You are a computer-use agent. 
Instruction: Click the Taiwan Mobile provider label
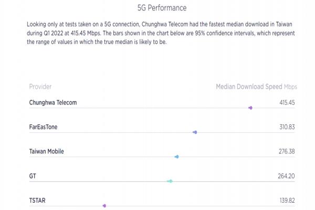47,151
